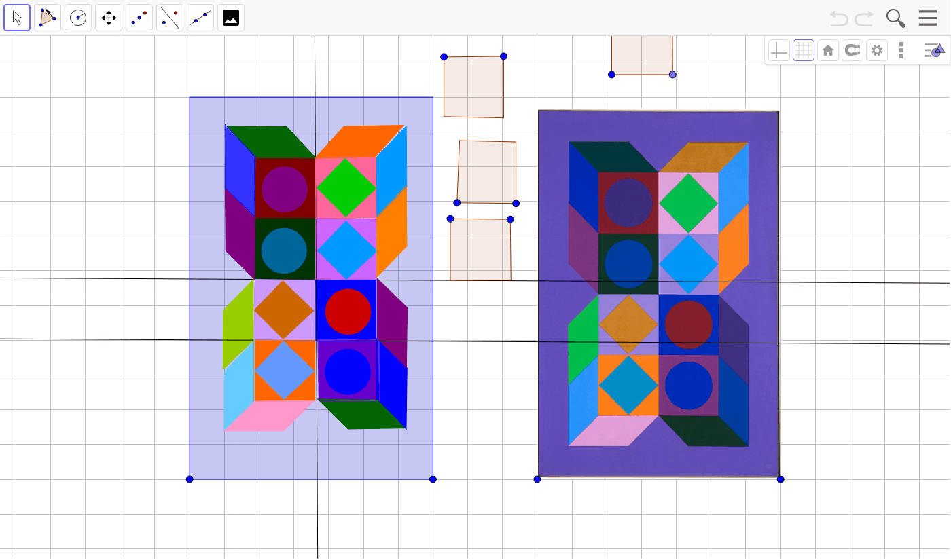Click the middle beige square between the two artworks
This screenshot has width=951, height=560.
(486, 172)
